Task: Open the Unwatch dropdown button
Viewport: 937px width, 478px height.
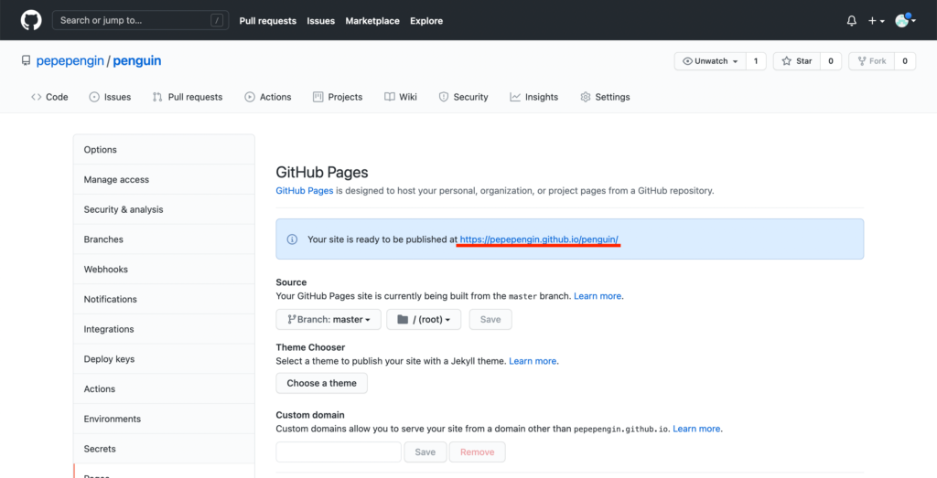Action: [x=710, y=61]
